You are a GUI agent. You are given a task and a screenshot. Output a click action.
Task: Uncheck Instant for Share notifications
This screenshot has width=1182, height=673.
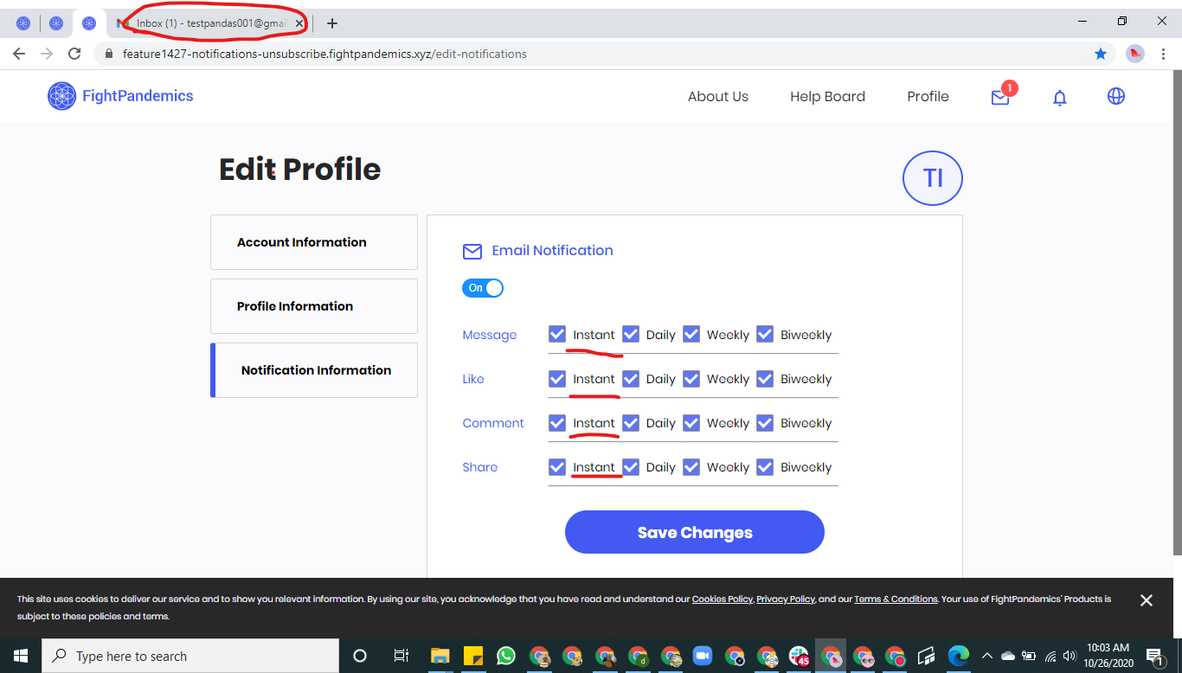[x=557, y=466]
